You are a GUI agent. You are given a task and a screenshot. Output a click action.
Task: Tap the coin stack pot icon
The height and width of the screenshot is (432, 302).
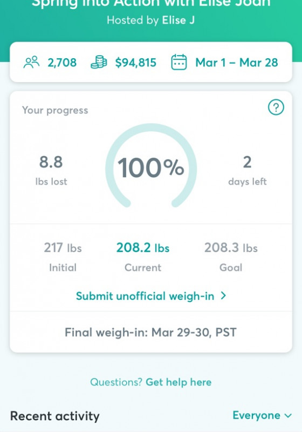pos(99,62)
